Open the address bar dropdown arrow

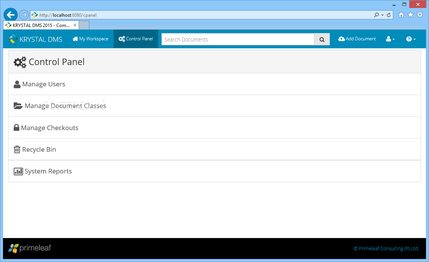(x=383, y=15)
